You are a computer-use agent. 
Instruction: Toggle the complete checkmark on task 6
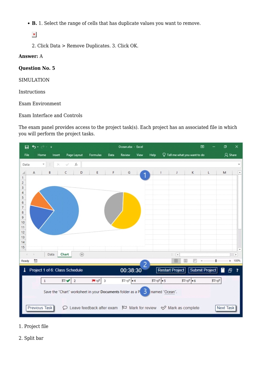click(218, 281)
